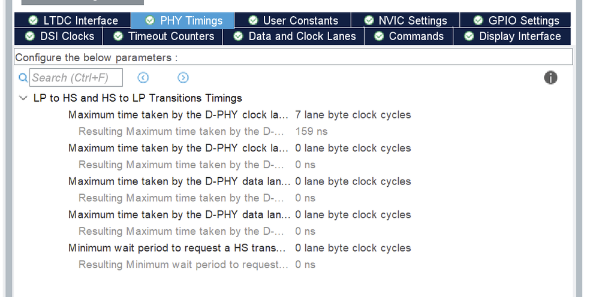Click green check icon beside GPIO Settings
This screenshot has height=297, width=599.
tap(478, 21)
